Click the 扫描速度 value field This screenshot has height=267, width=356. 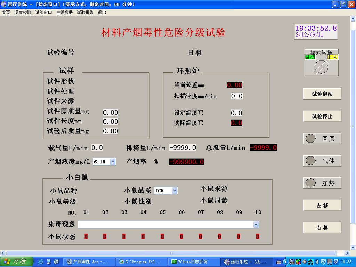pos(237,96)
